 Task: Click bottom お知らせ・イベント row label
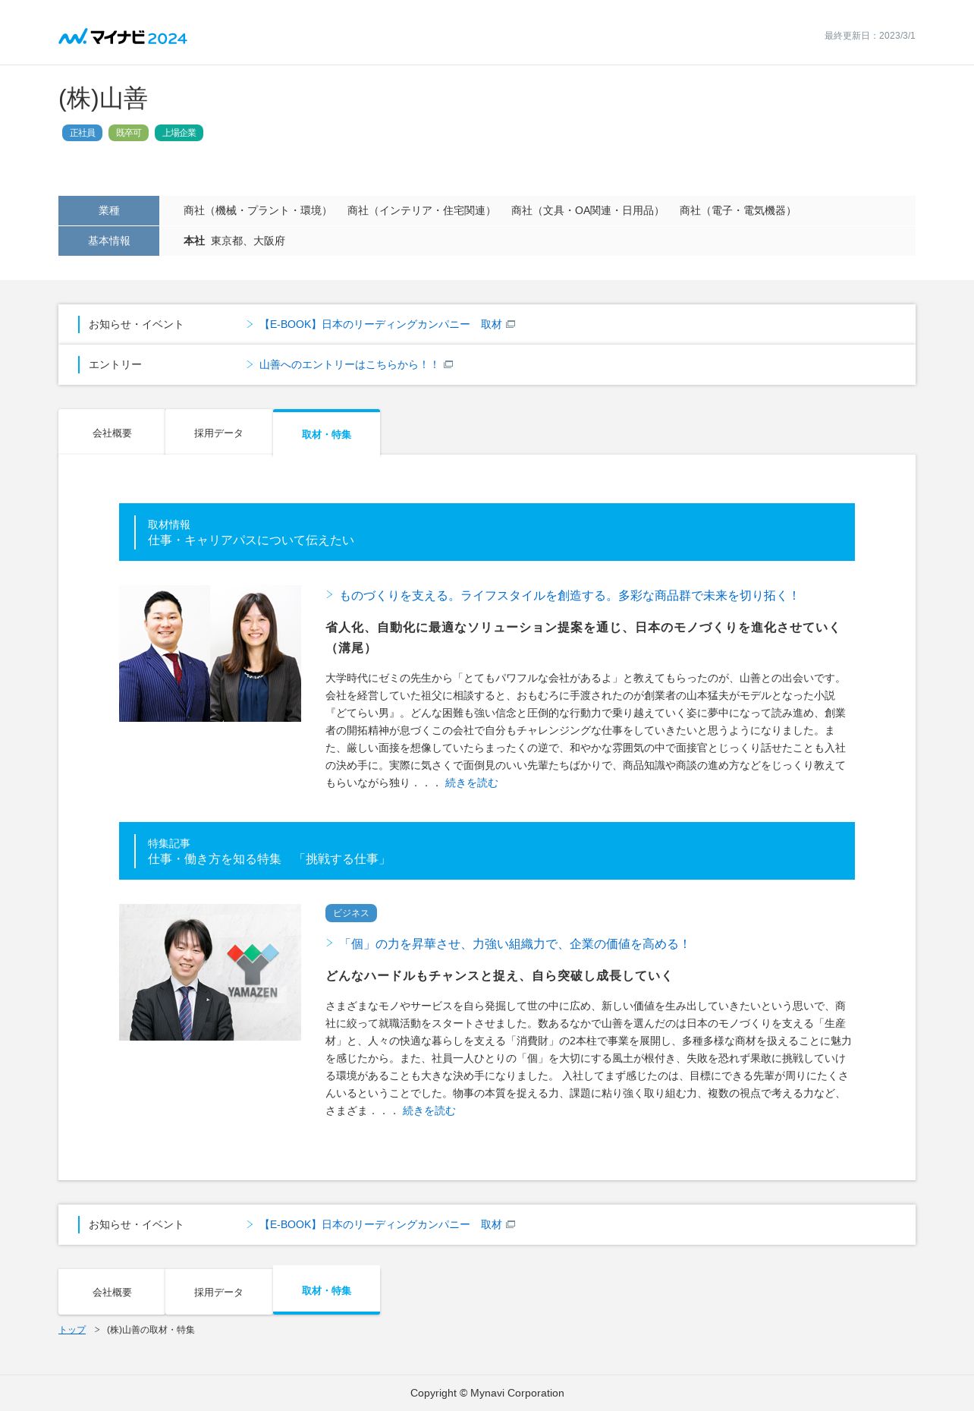[136, 1224]
